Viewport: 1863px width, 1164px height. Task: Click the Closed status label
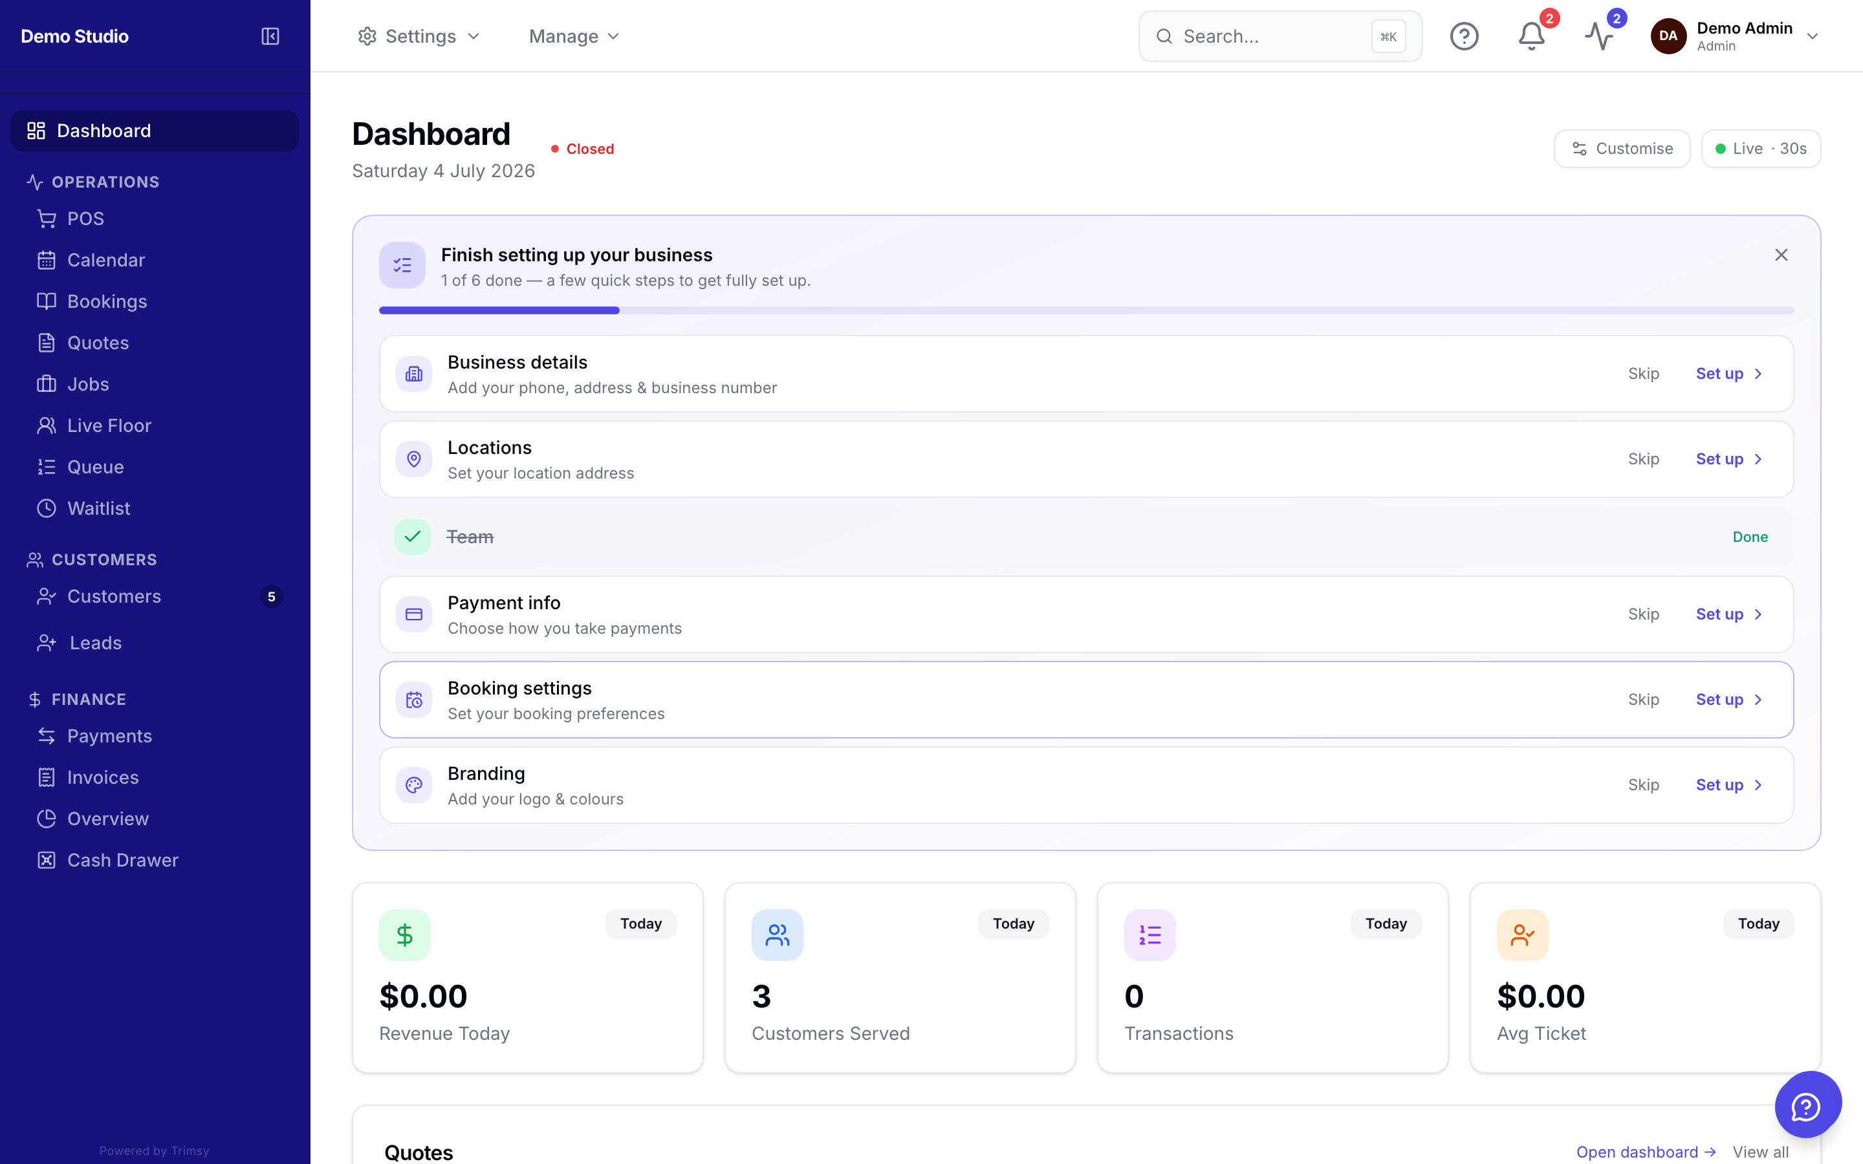tap(583, 149)
